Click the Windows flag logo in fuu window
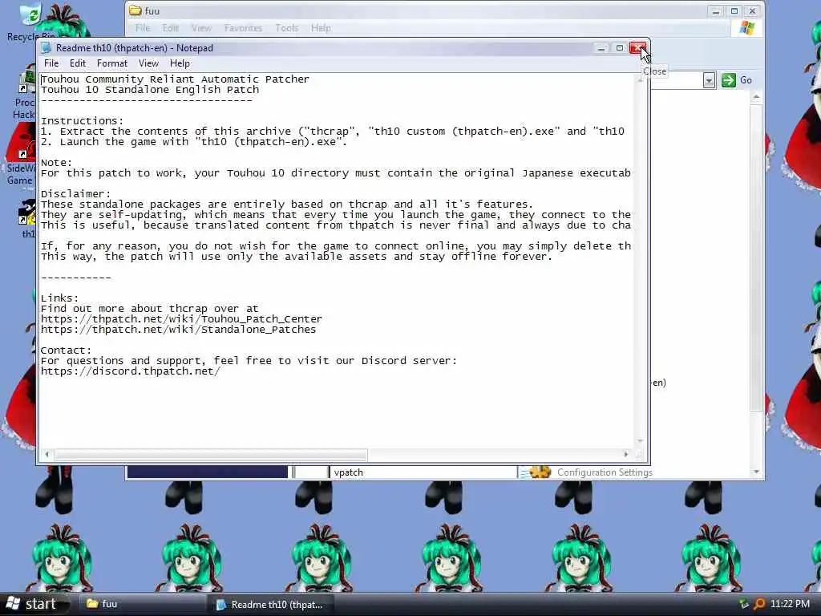 pyautogui.click(x=747, y=28)
